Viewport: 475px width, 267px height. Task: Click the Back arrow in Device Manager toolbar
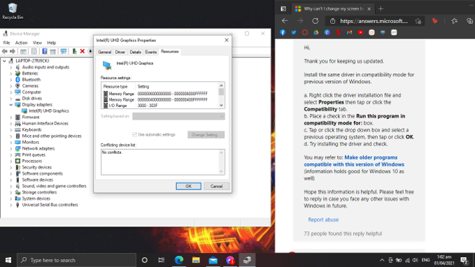coord(4,52)
